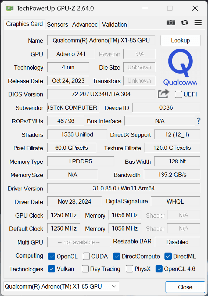Screen dimensions: 208x296
Task: Click the Memory Type LPDDR5 field
Action: [81, 161]
